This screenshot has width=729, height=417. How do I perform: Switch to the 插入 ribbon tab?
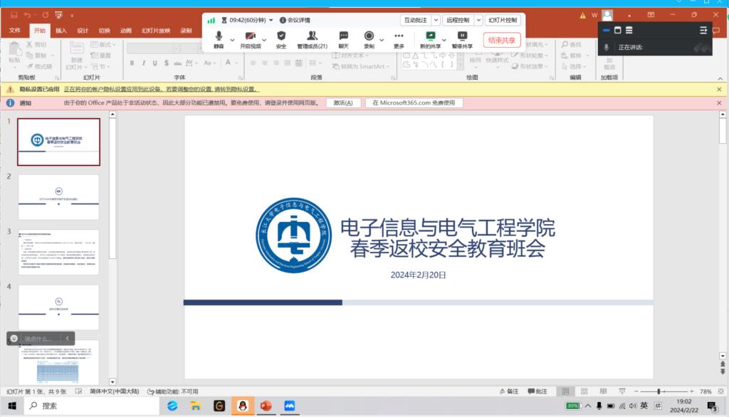pyautogui.click(x=61, y=31)
